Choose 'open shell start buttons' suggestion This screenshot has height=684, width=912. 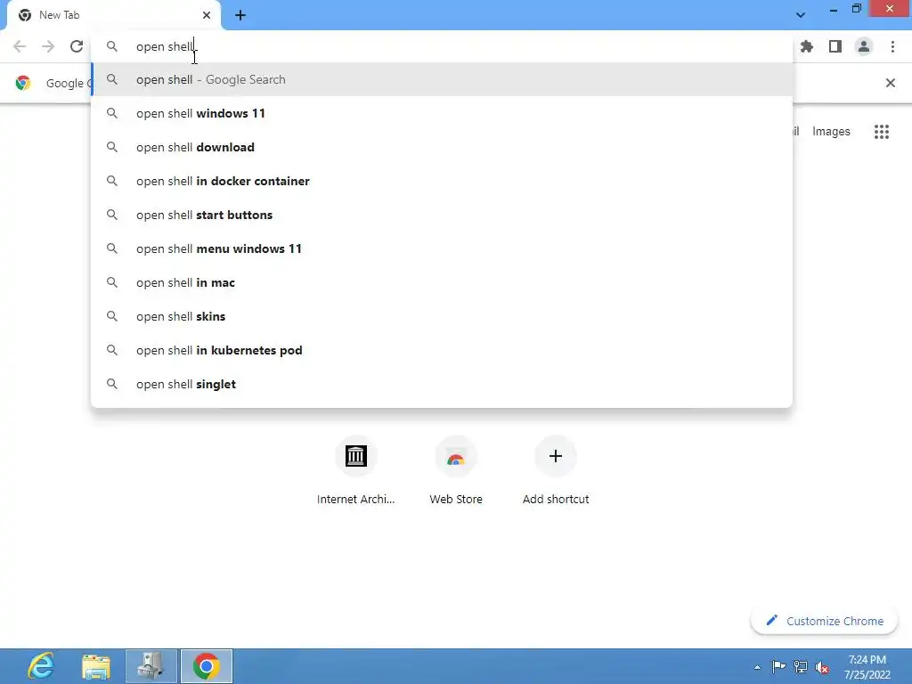442,215
